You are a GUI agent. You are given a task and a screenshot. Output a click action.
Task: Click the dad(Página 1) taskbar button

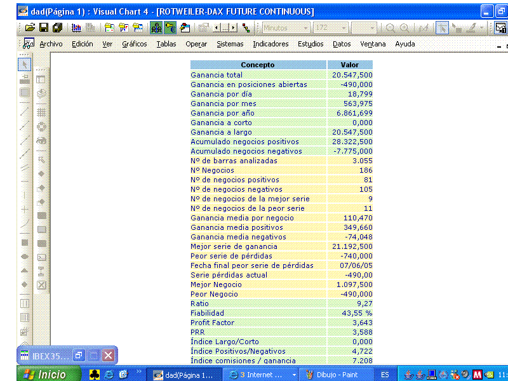click(x=184, y=375)
